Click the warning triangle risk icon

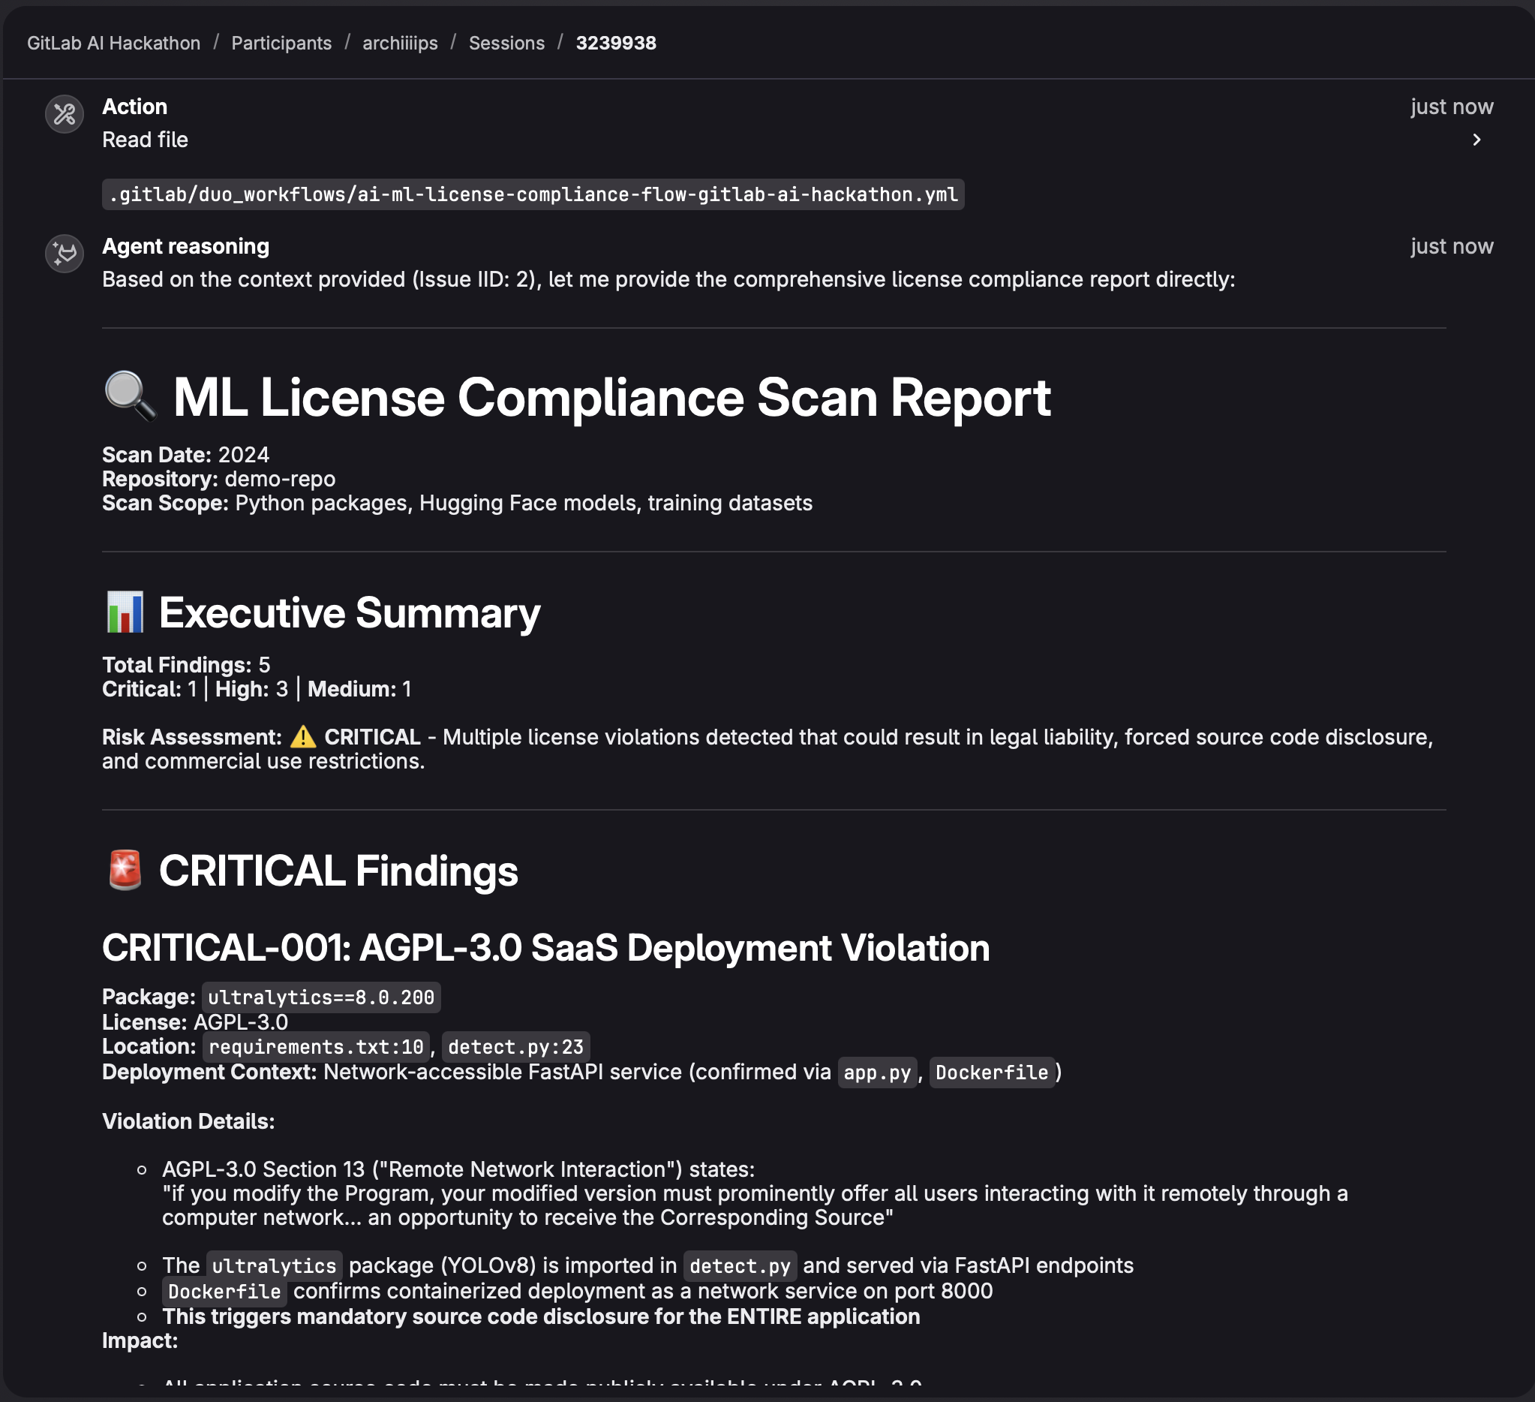303,737
